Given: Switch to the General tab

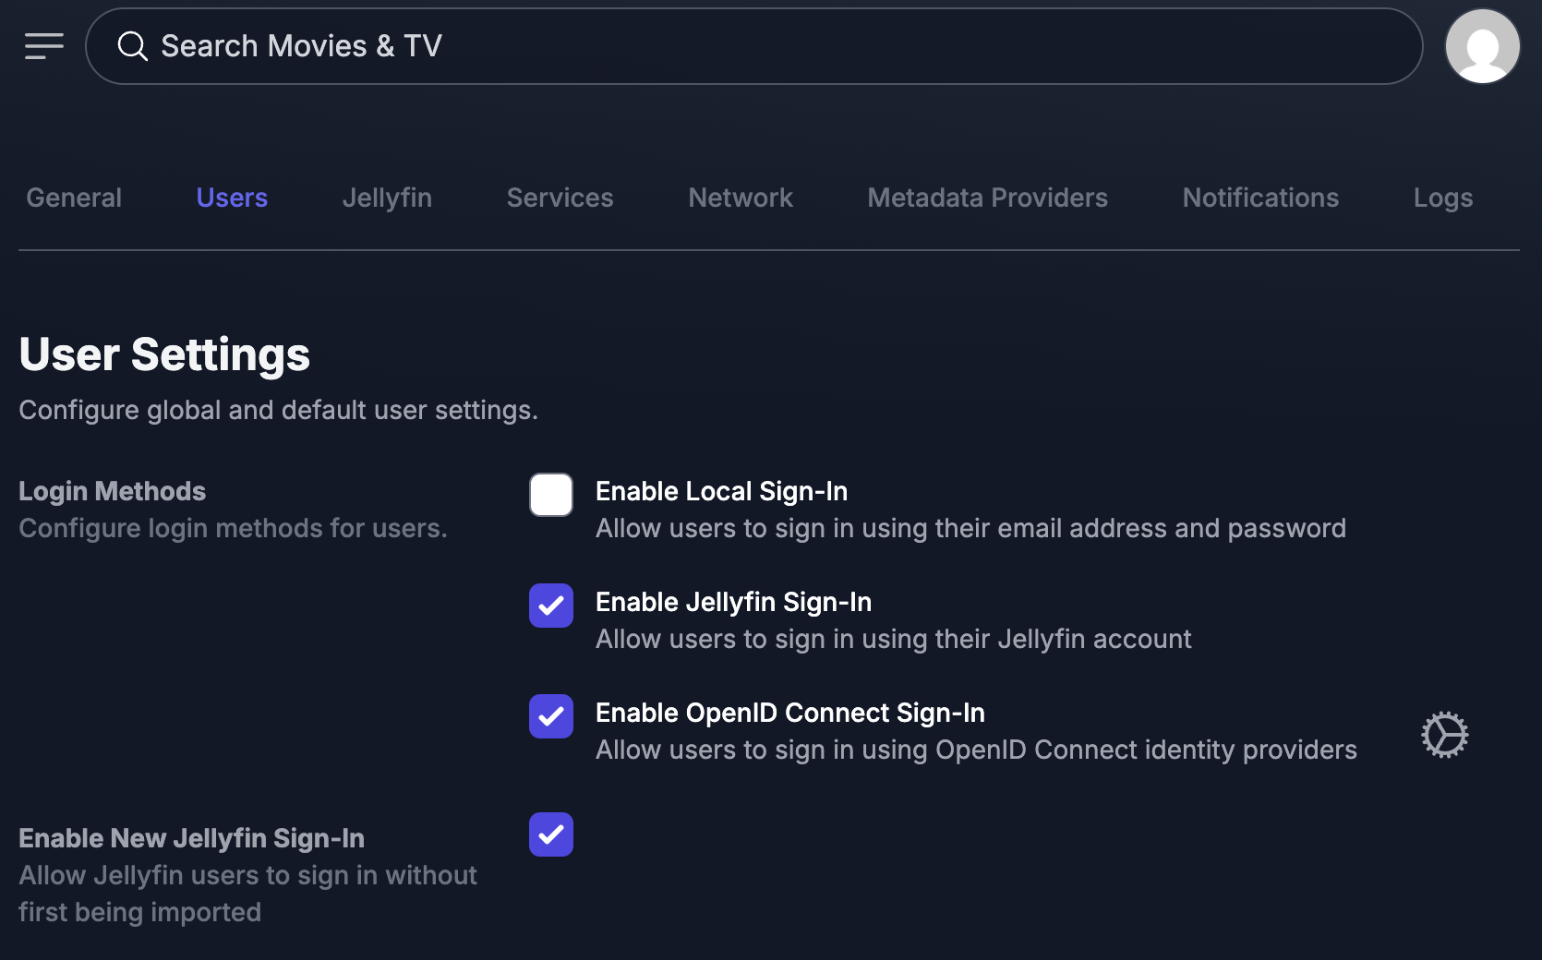Looking at the screenshot, I should [x=73, y=197].
